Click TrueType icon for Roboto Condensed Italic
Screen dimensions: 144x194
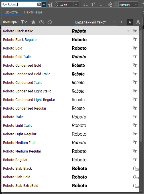coord(135,82)
